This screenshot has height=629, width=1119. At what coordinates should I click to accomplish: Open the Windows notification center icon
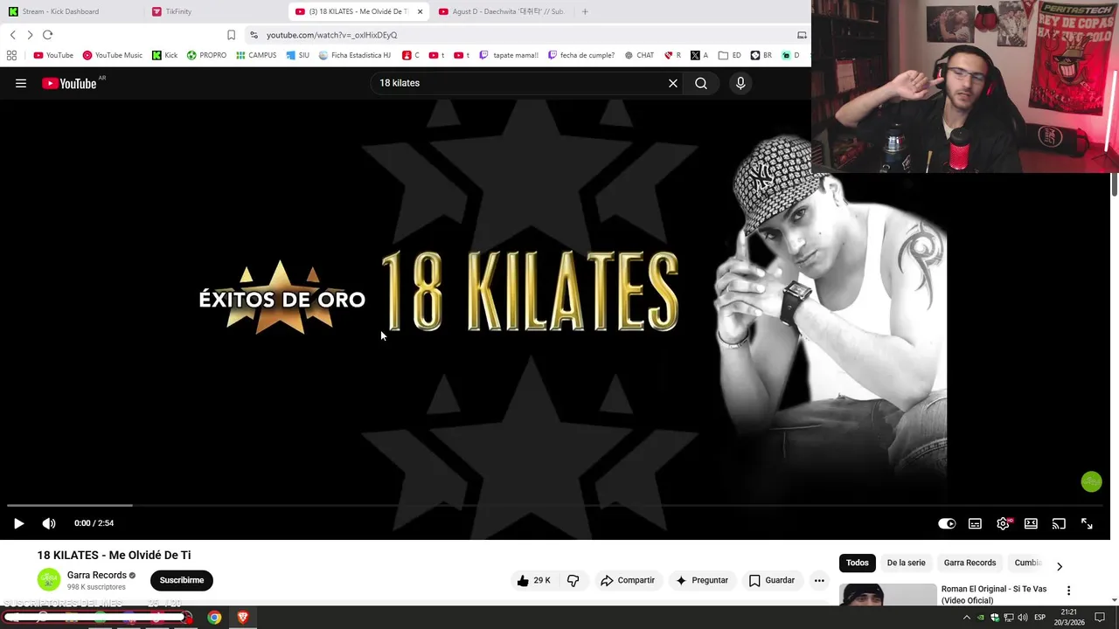pyautogui.click(x=1101, y=618)
